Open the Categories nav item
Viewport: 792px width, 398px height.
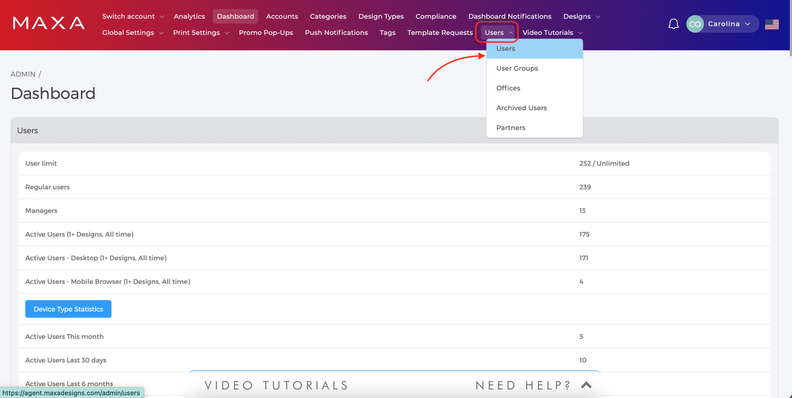pos(328,16)
